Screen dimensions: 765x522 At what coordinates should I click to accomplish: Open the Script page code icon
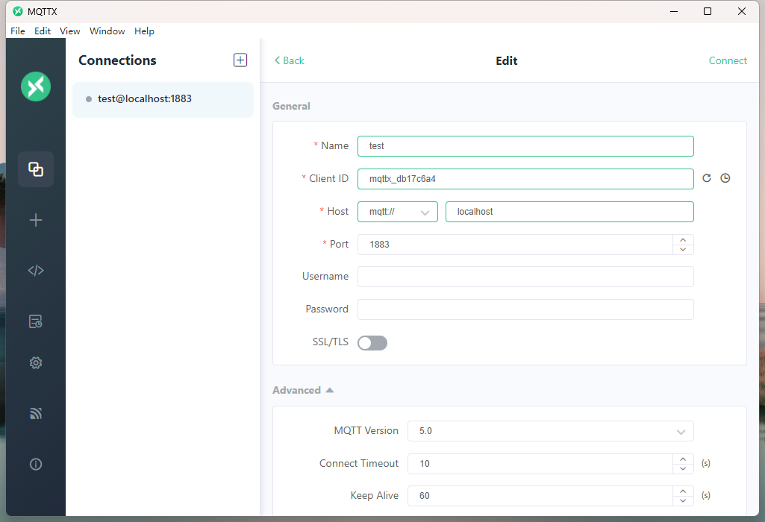coord(36,271)
